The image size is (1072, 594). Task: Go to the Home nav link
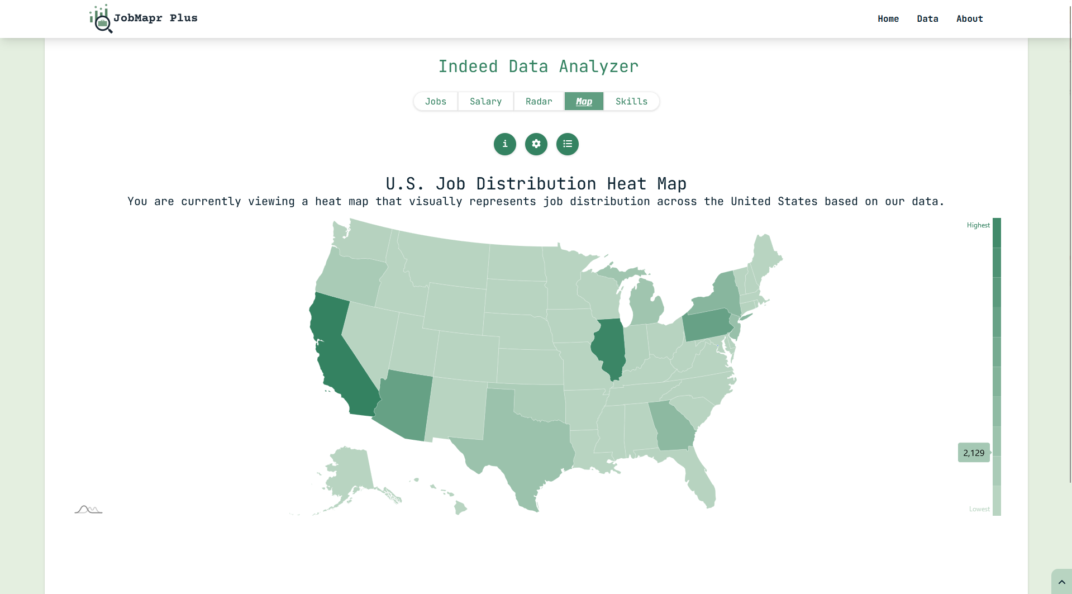(888, 18)
